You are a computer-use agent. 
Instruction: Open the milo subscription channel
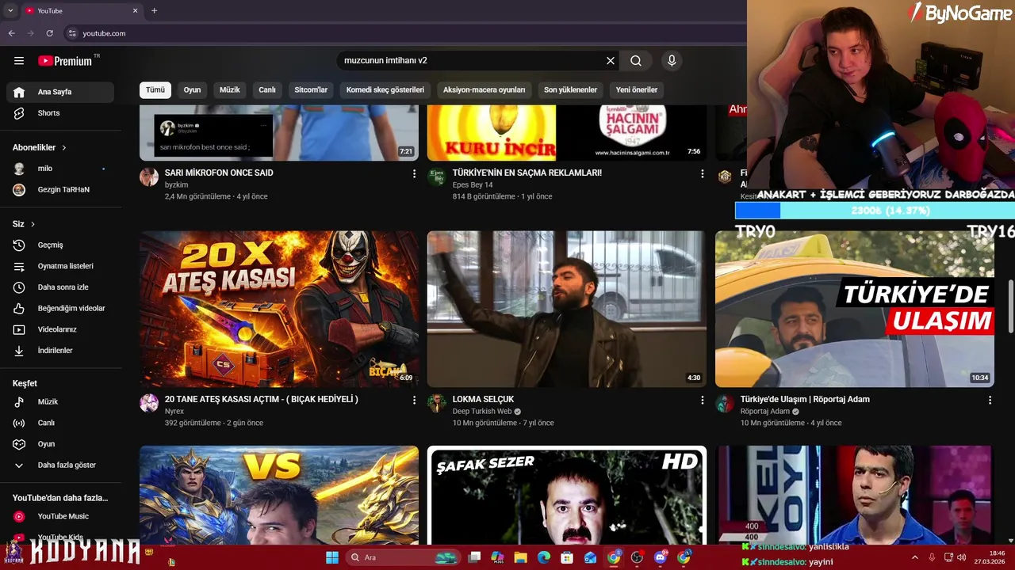click(x=60, y=169)
